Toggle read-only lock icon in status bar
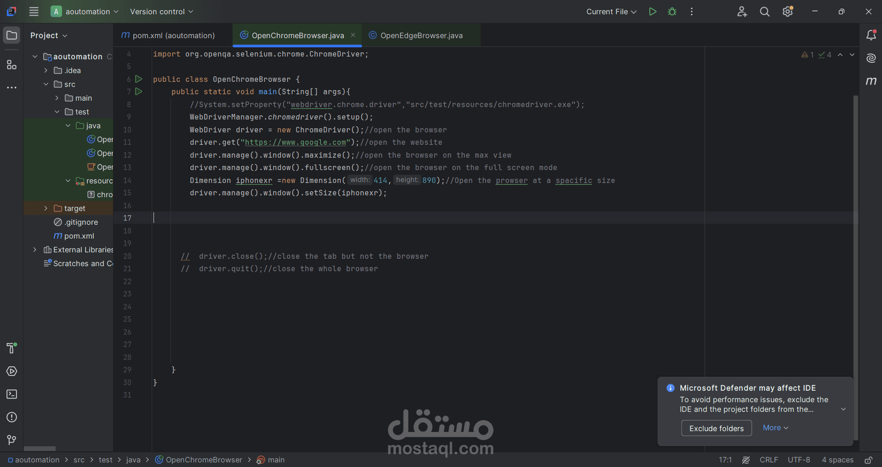Image resolution: width=882 pixels, height=467 pixels. (x=869, y=460)
